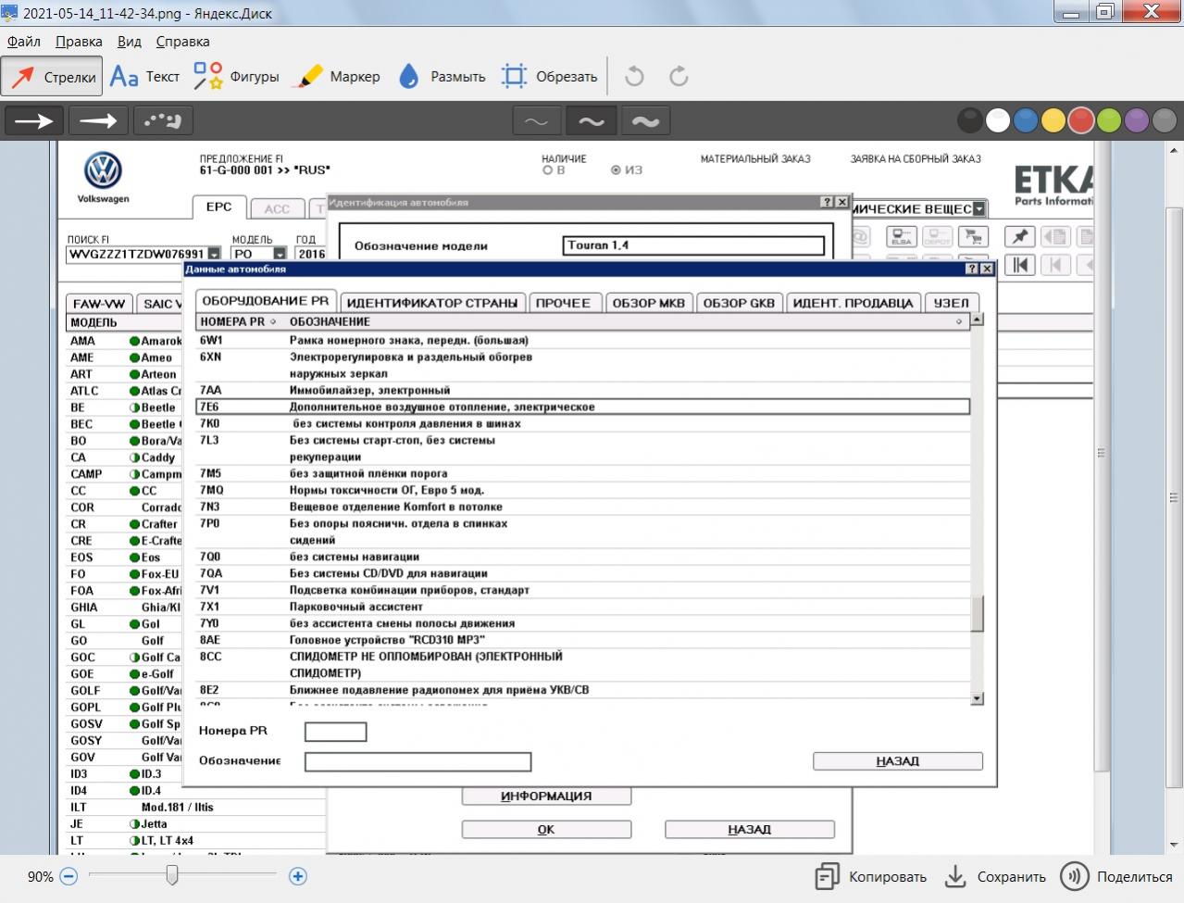Pick the second tapered arrow style
This screenshot has width=1184, height=903.
click(x=98, y=121)
